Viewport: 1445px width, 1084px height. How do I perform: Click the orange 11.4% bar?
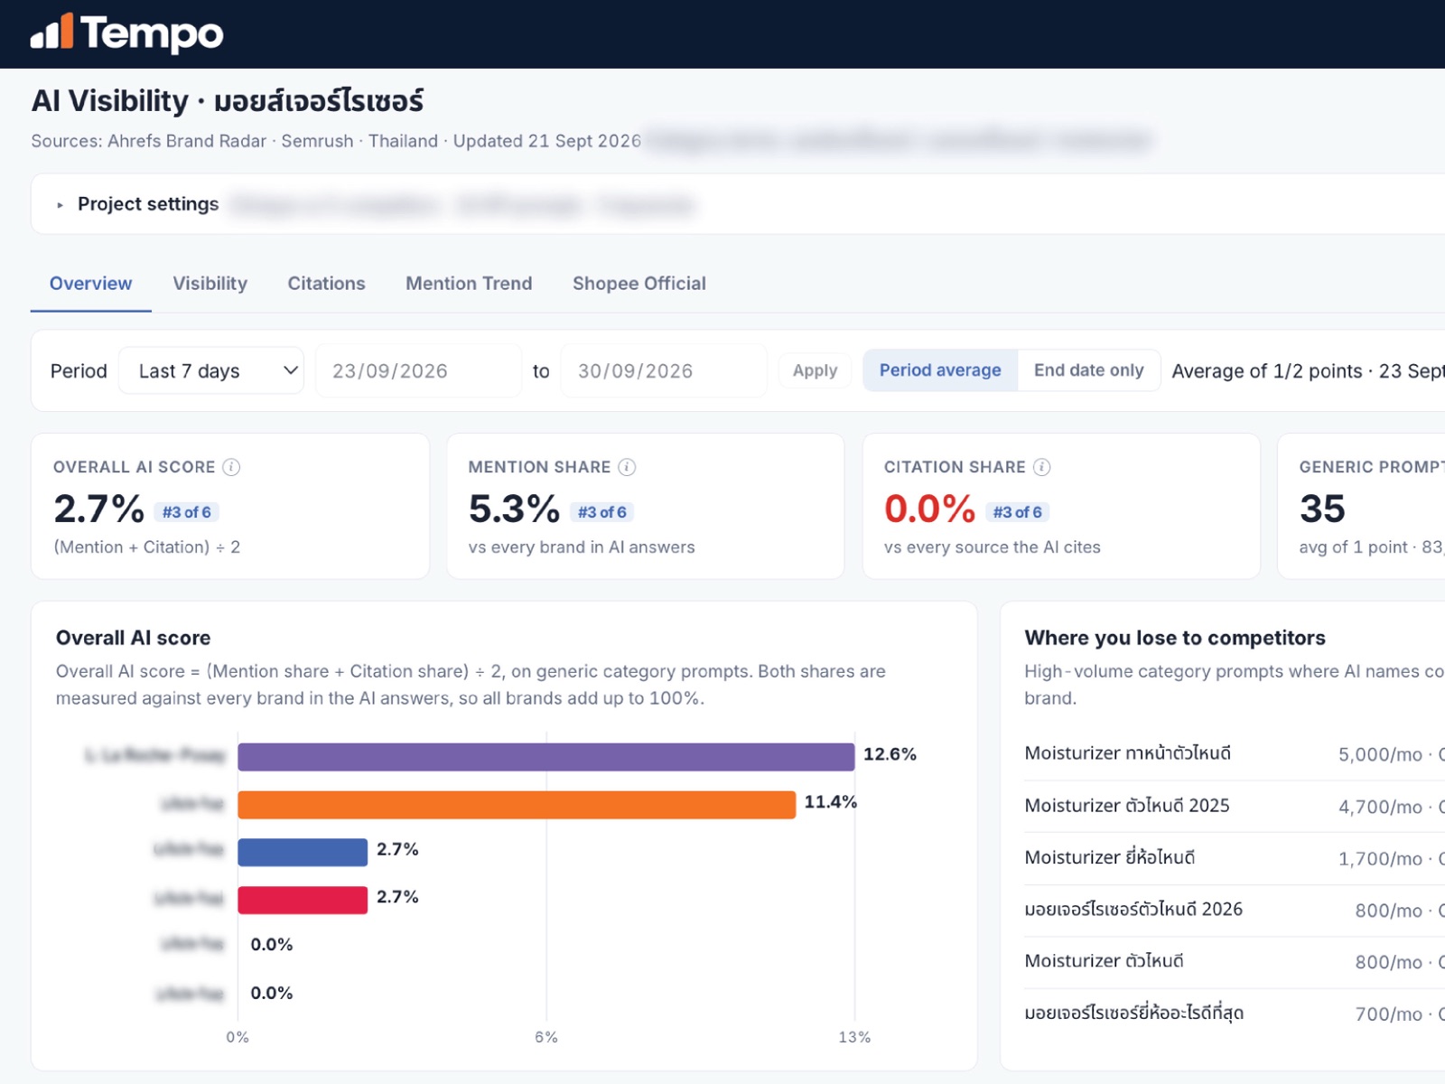pos(517,805)
